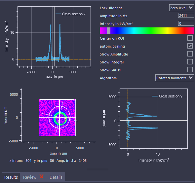The image size is (195, 183).
Task: Click the Zero level dropdown arrow
Action: point(191,8)
